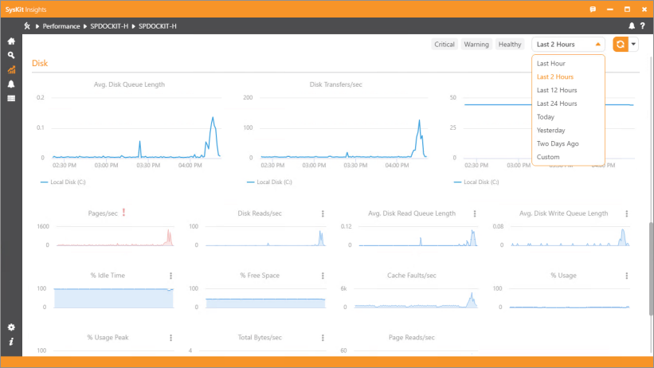The image size is (654, 368).
Task: Click the % Free Space mini chart
Action: click(x=265, y=299)
